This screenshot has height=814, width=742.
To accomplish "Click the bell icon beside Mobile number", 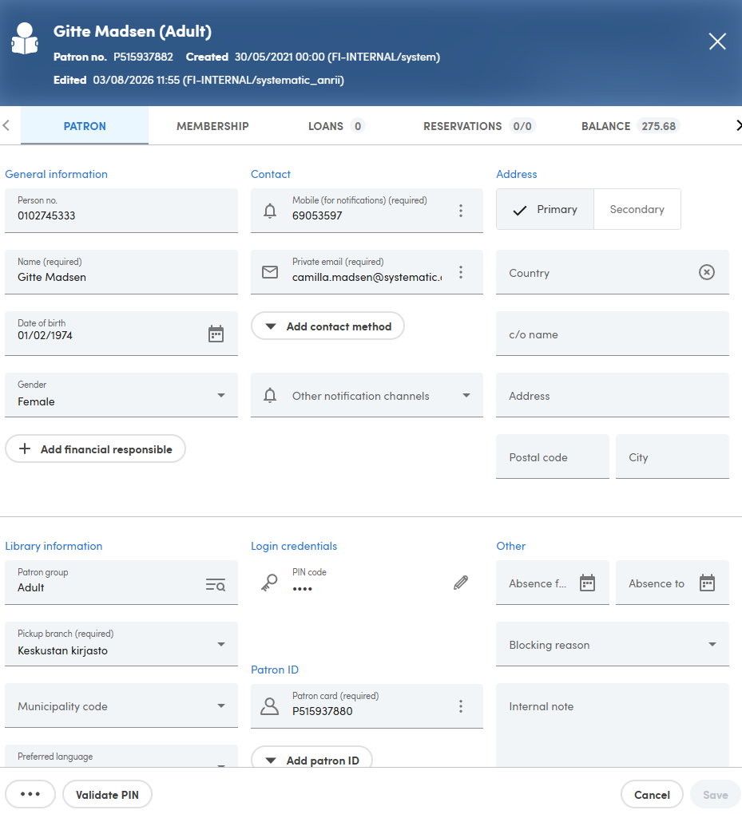I will [x=270, y=211].
